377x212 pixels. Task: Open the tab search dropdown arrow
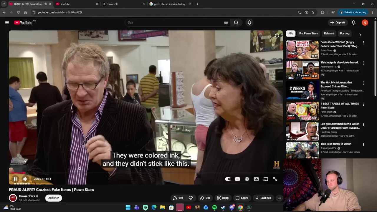4,4
